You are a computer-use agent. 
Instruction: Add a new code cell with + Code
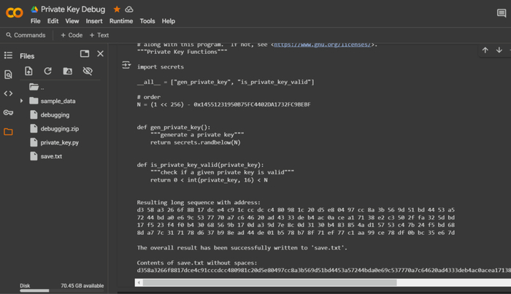72,35
